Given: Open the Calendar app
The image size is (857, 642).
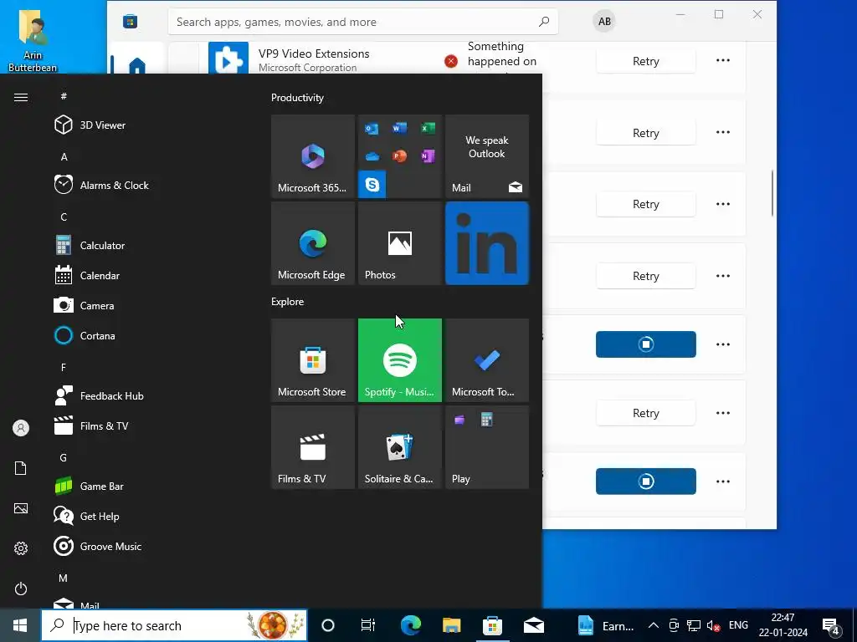Looking at the screenshot, I should pos(86,276).
